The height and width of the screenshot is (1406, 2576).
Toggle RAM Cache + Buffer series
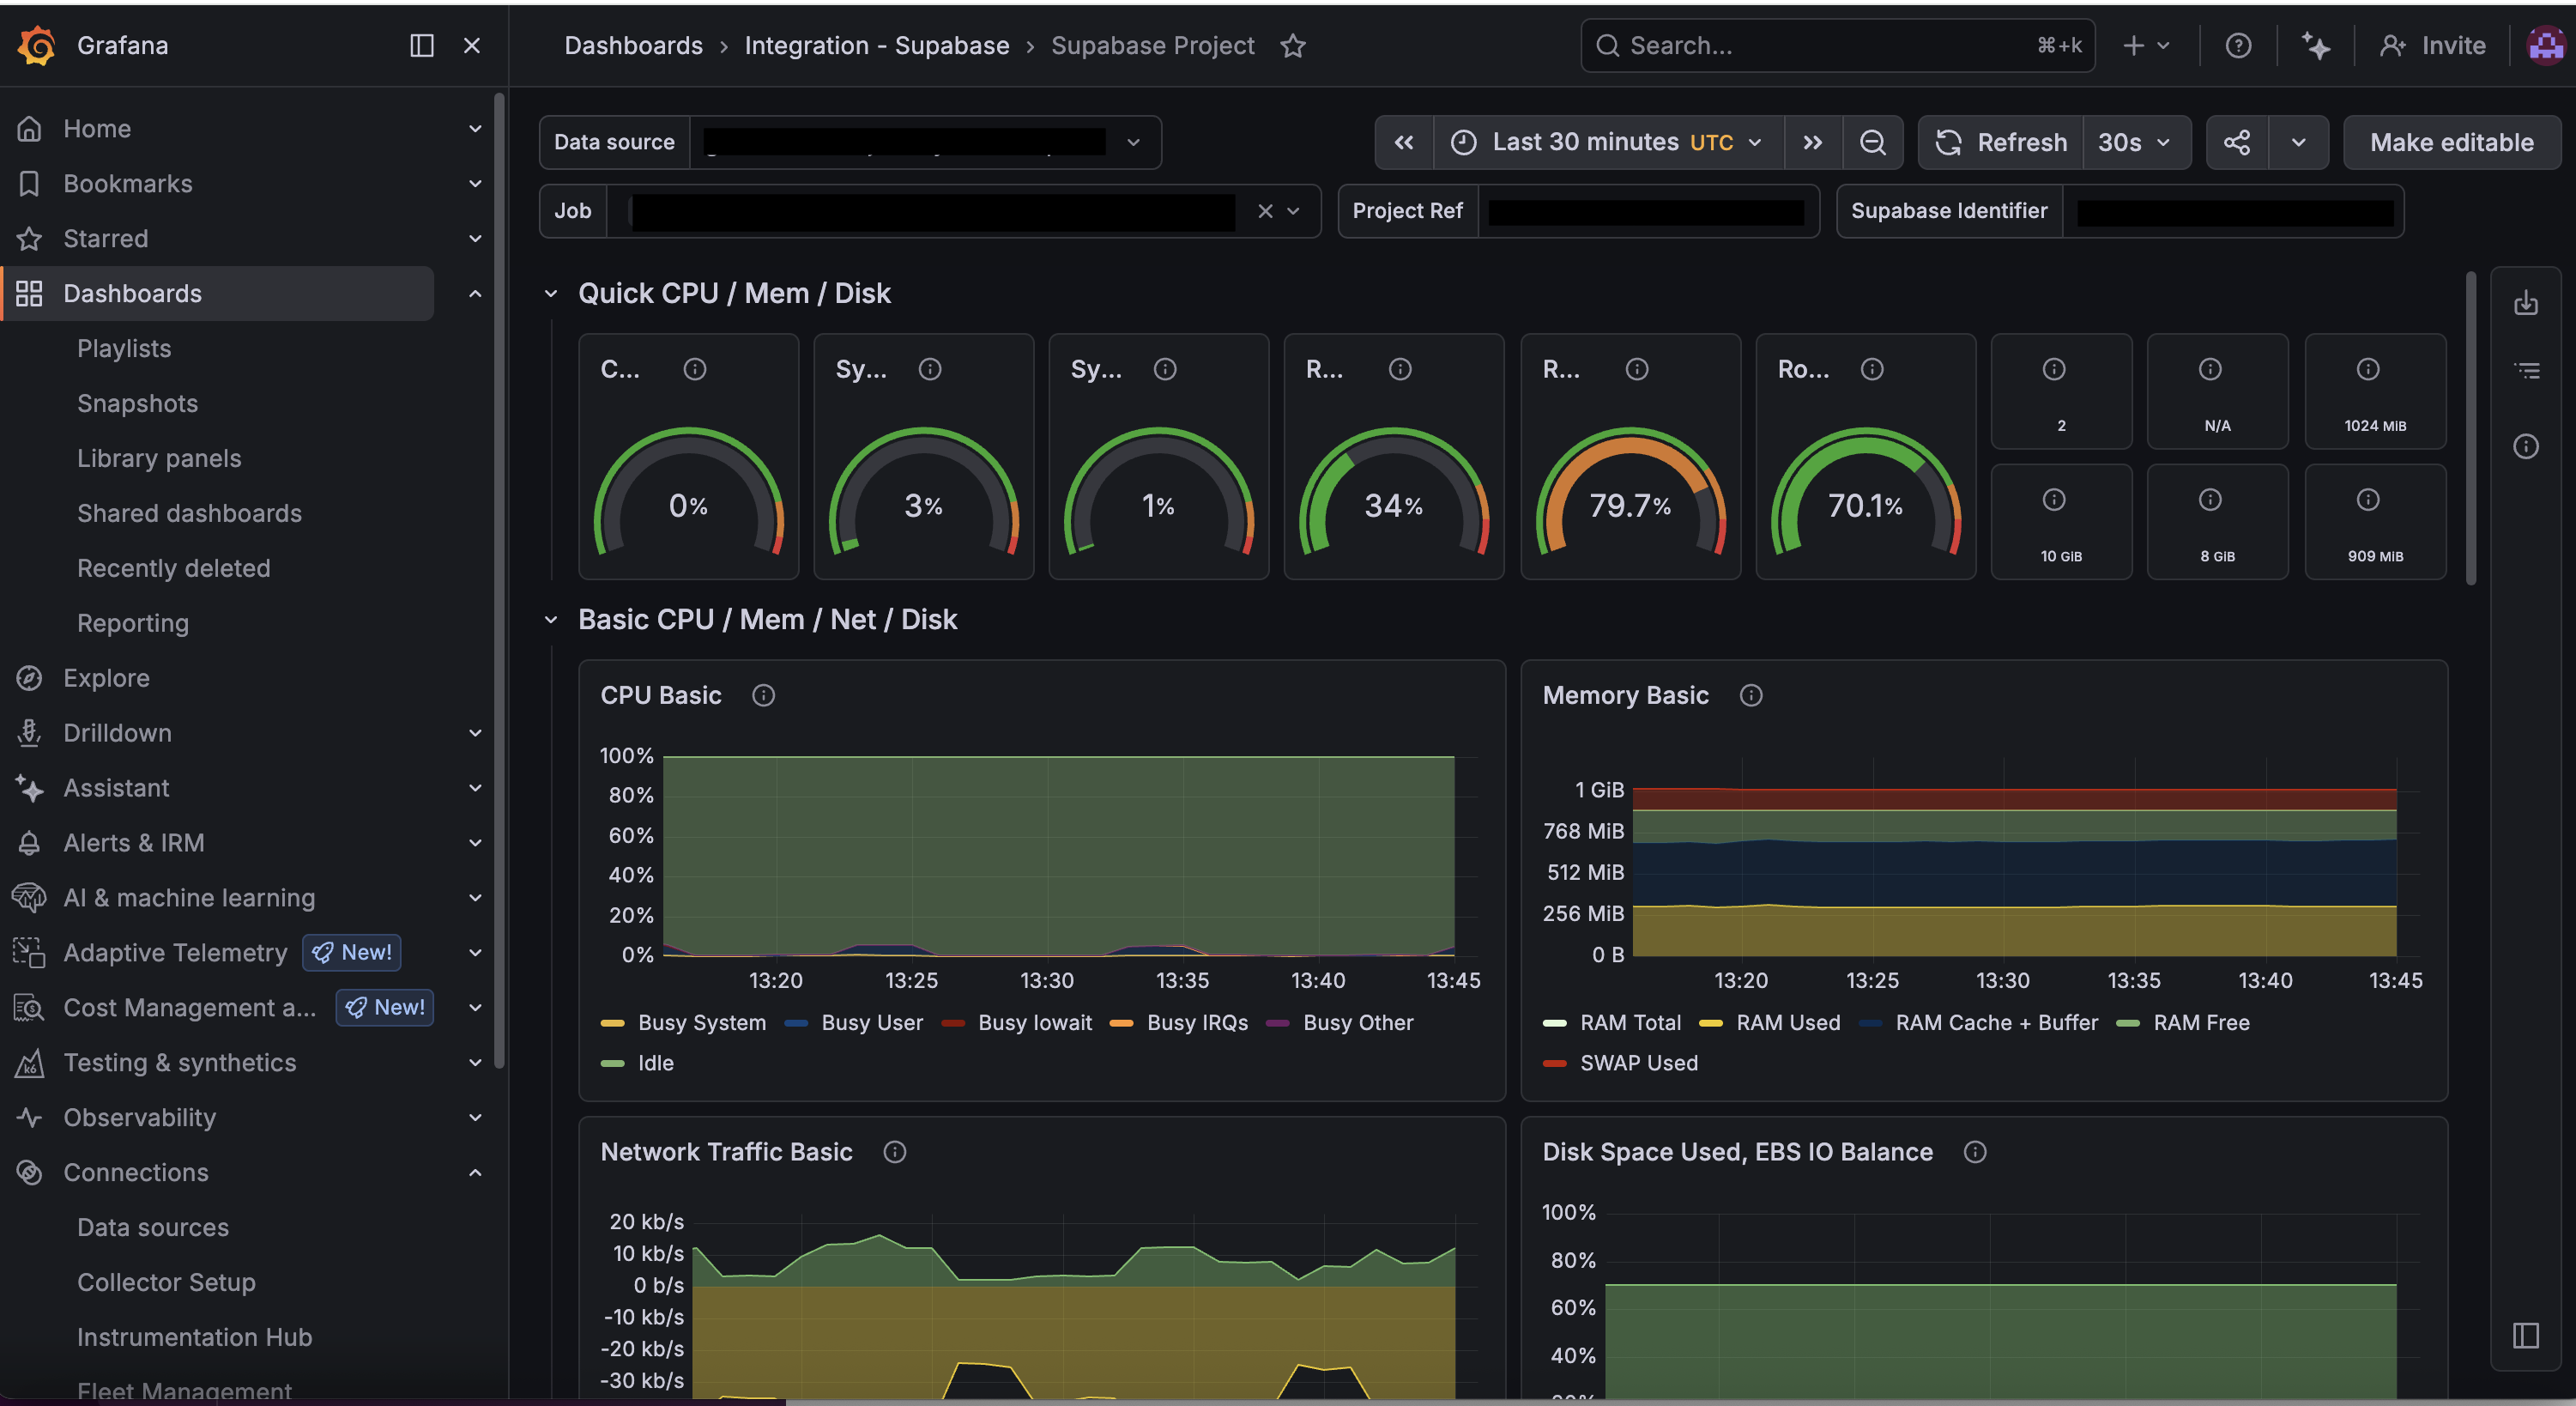pyautogui.click(x=1997, y=1023)
